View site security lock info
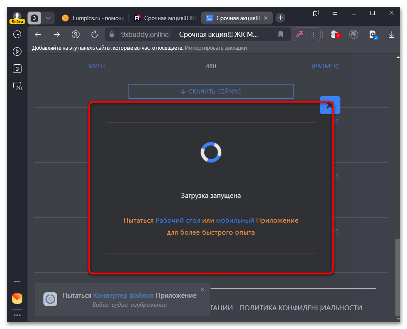This screenshot has width=407, height=329. click(112, 34)
